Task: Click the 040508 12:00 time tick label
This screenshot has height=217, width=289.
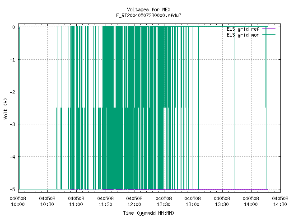Action: point(134,202)
